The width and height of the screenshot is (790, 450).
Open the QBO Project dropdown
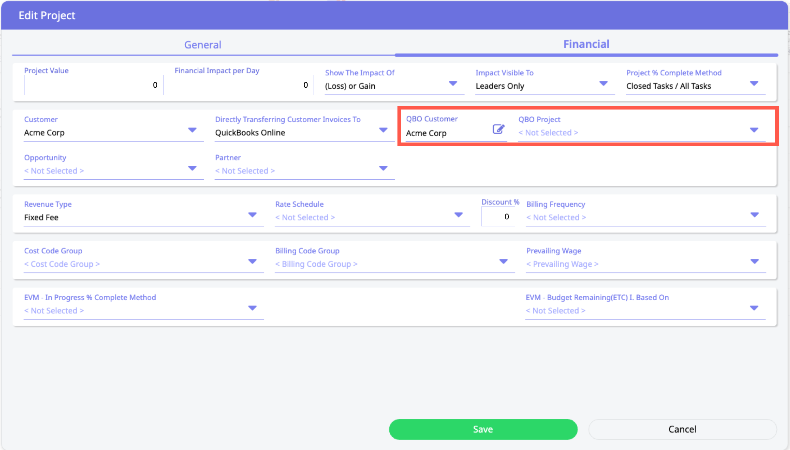(754, 130)
